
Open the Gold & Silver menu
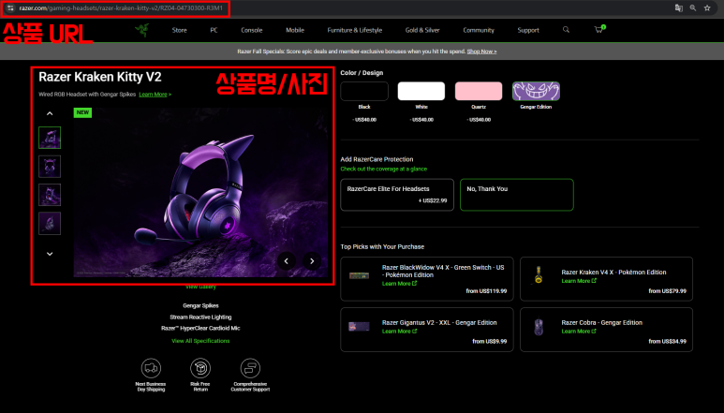[422, 30]
